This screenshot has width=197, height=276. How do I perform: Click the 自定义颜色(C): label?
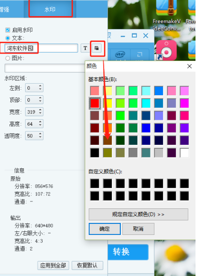(x=105, y=172)
